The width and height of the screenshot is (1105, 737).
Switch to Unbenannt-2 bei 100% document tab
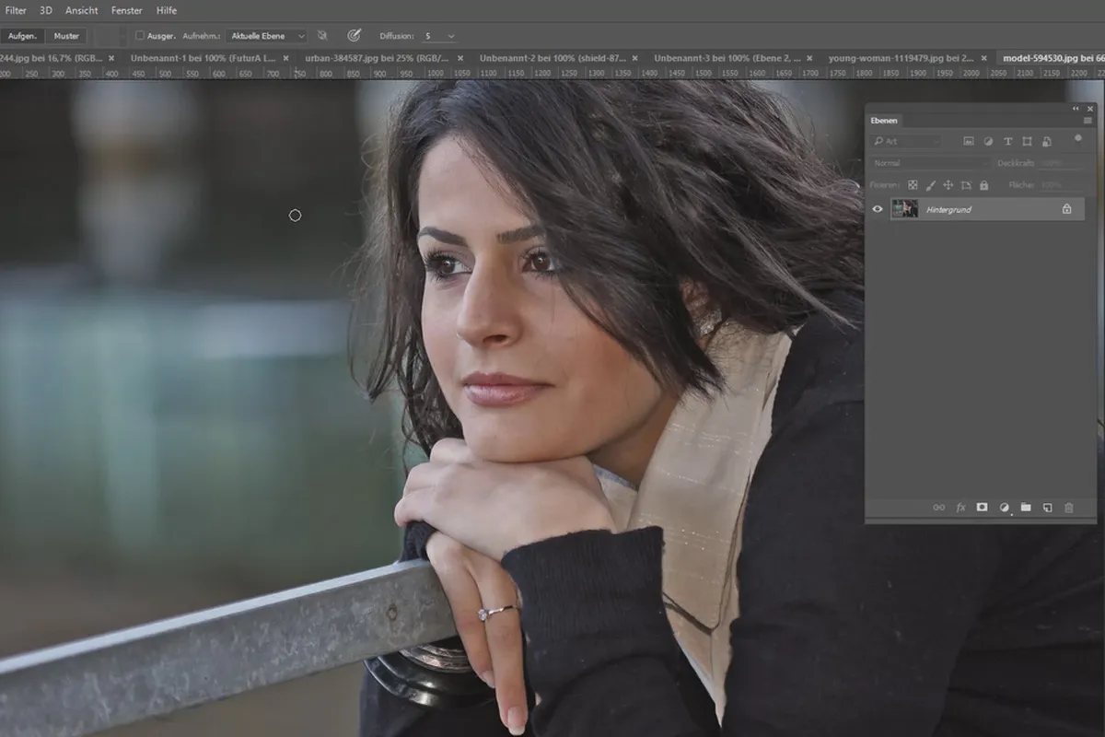tap(552, 58)
